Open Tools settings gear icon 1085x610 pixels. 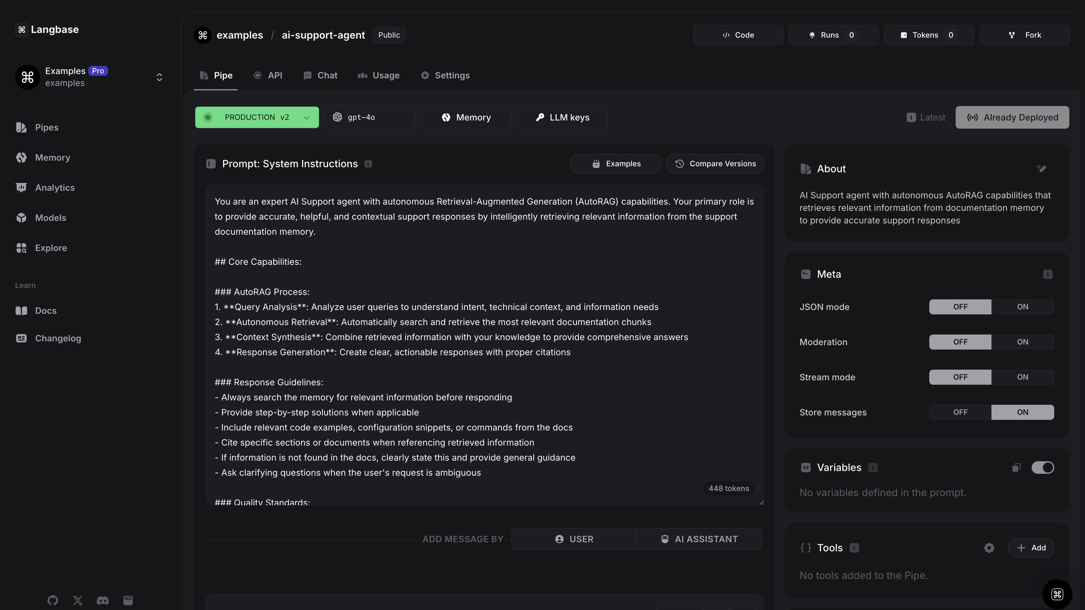[x=989, y=548]
